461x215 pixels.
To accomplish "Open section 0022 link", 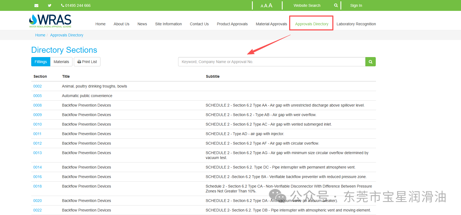I will [x=37, y=210].
